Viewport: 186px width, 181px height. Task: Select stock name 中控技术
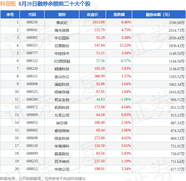click(62, 53)
